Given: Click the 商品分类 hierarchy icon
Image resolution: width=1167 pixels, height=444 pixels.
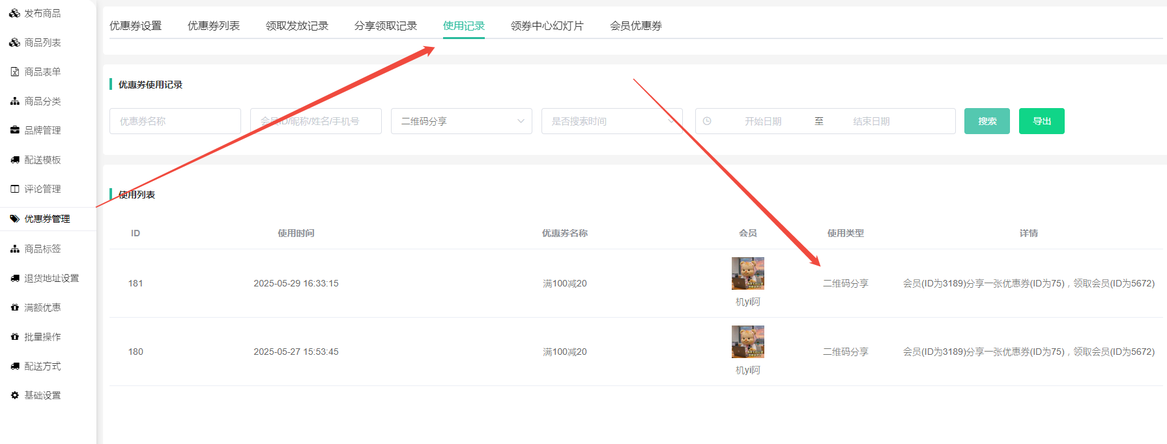Looking at the screenshot, I should [x=14, y=101].
